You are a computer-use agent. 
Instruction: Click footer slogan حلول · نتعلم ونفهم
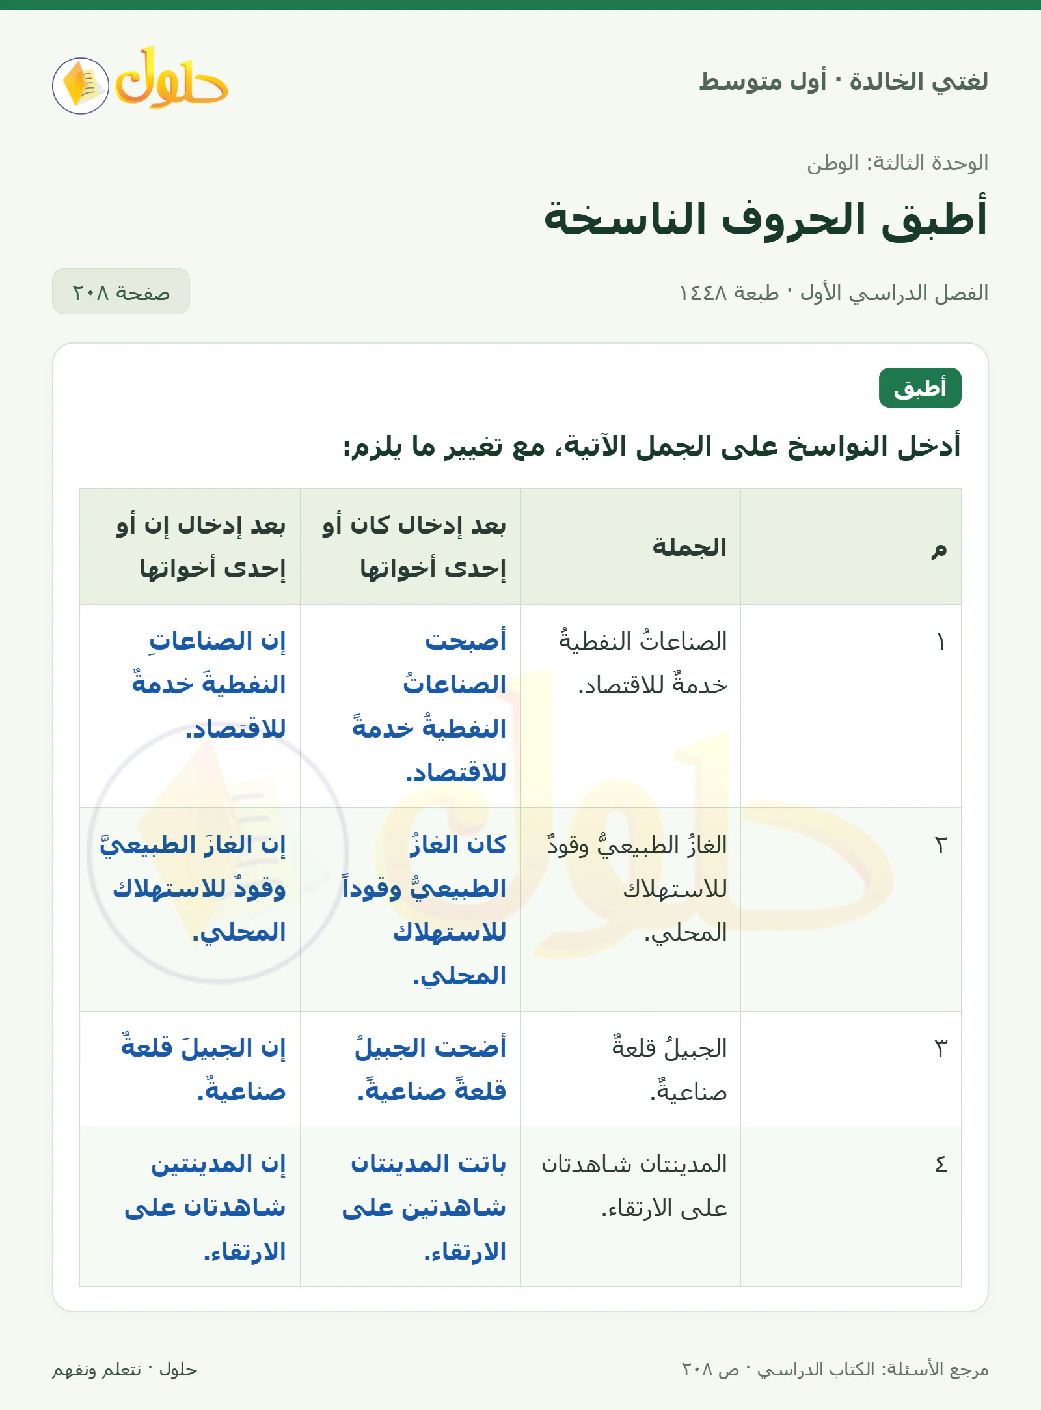click(x=125, y=1369)
